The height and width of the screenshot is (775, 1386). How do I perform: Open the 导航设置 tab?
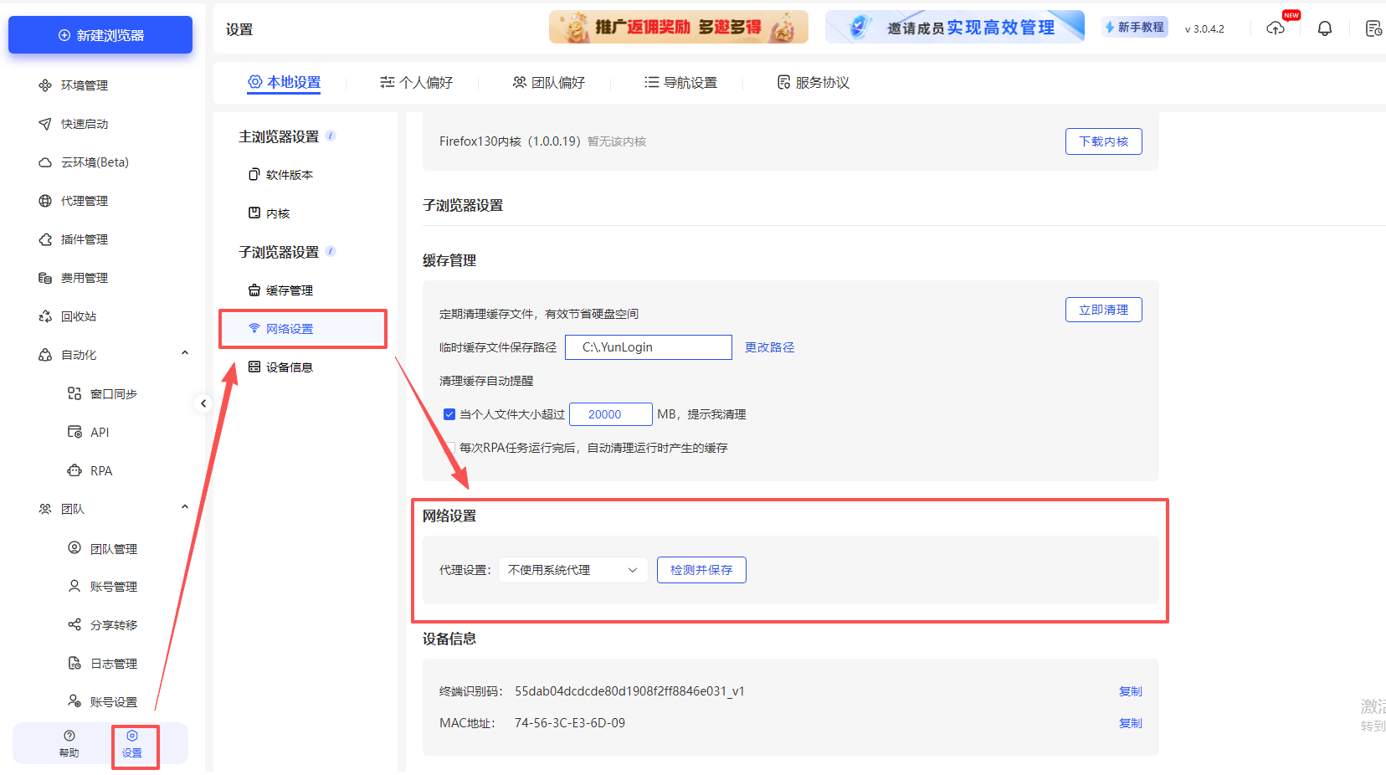(x=680, y=82)
